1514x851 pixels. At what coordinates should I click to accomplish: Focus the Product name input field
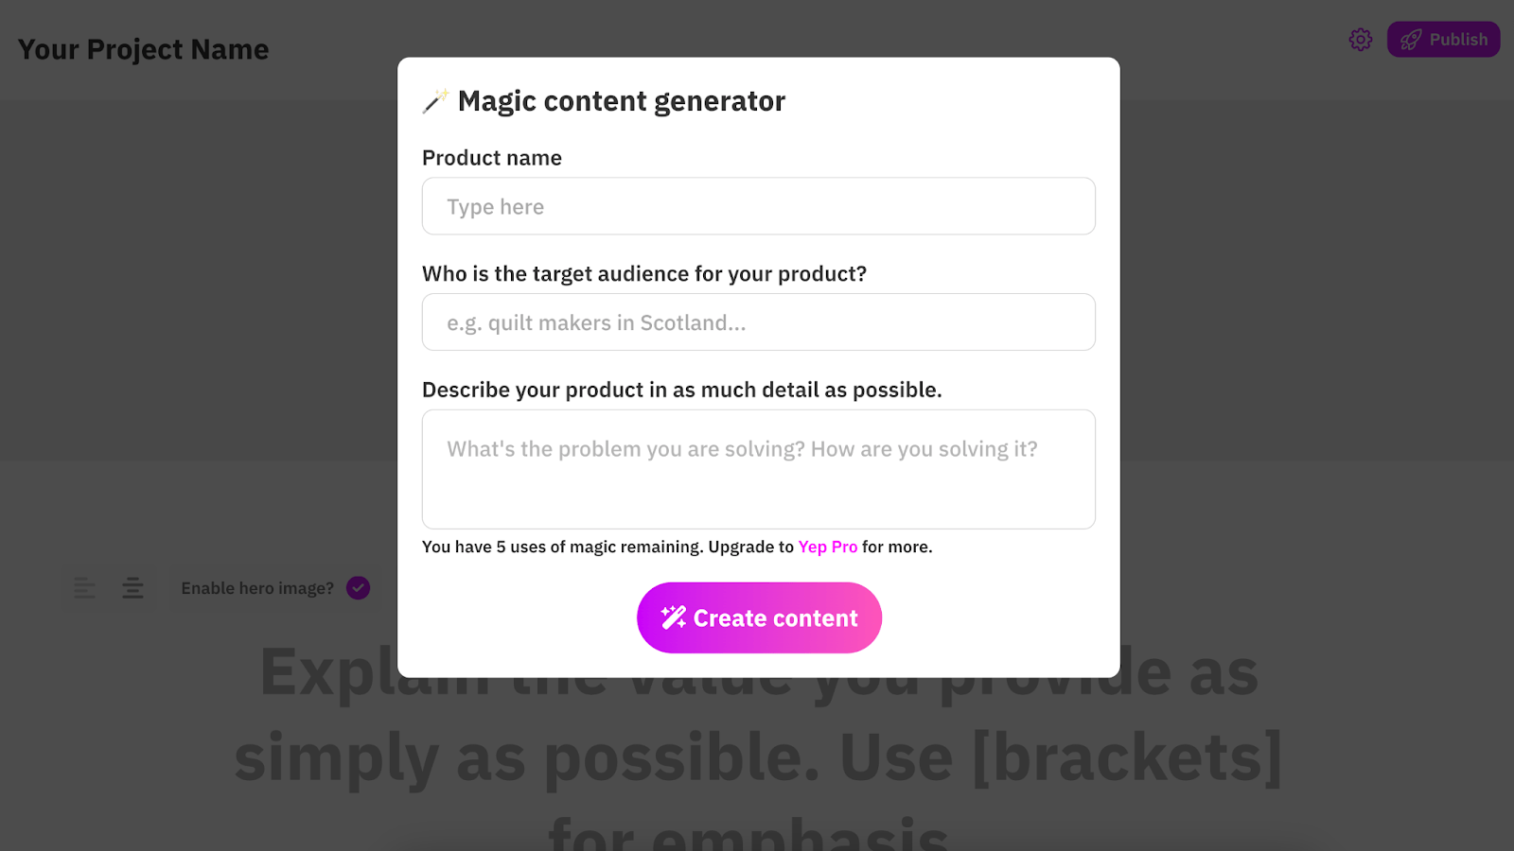[x=758, y=206]
